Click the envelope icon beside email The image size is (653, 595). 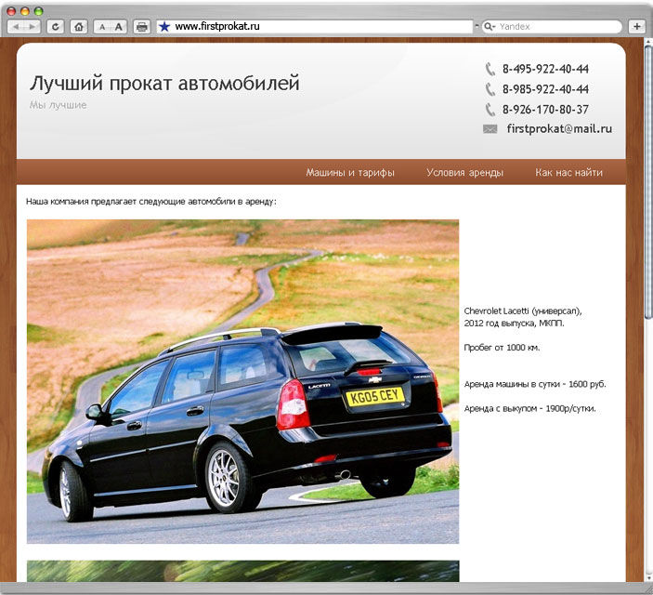click(x=490, y=129)
